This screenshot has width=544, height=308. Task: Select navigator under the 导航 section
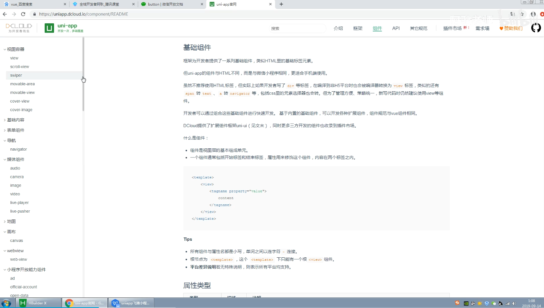tap(18, 149)
